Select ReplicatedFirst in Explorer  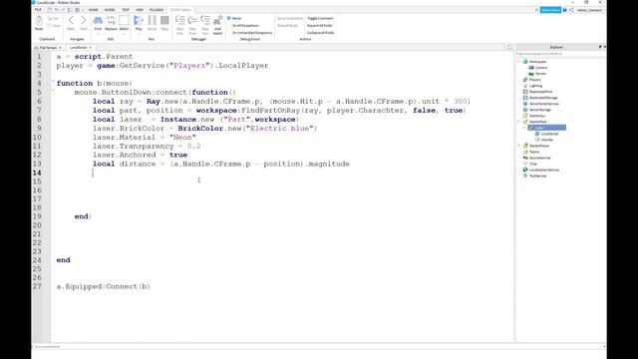click(x=537, y=92)
